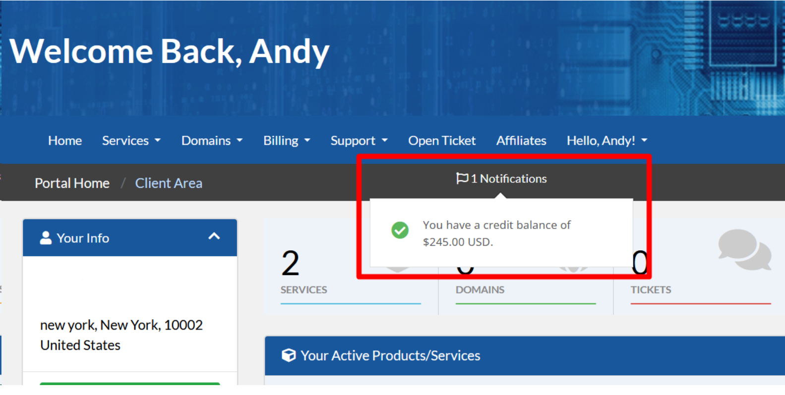Click the notifications flag icon
Image resolution: width=785 pixels, height=395 pixels.
(462, 178)
